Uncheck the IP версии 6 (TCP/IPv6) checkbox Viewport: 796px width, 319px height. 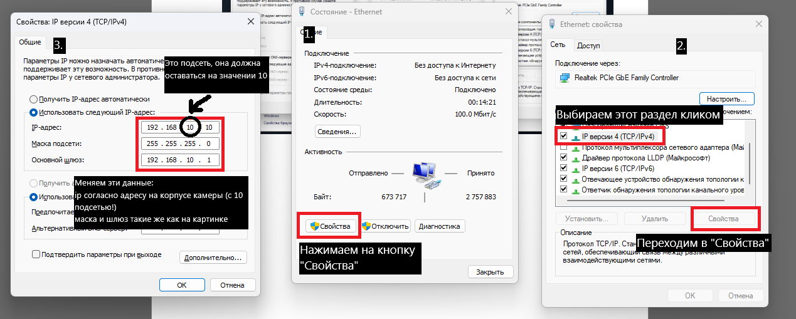pyautogui.click(x=563, y=169)
